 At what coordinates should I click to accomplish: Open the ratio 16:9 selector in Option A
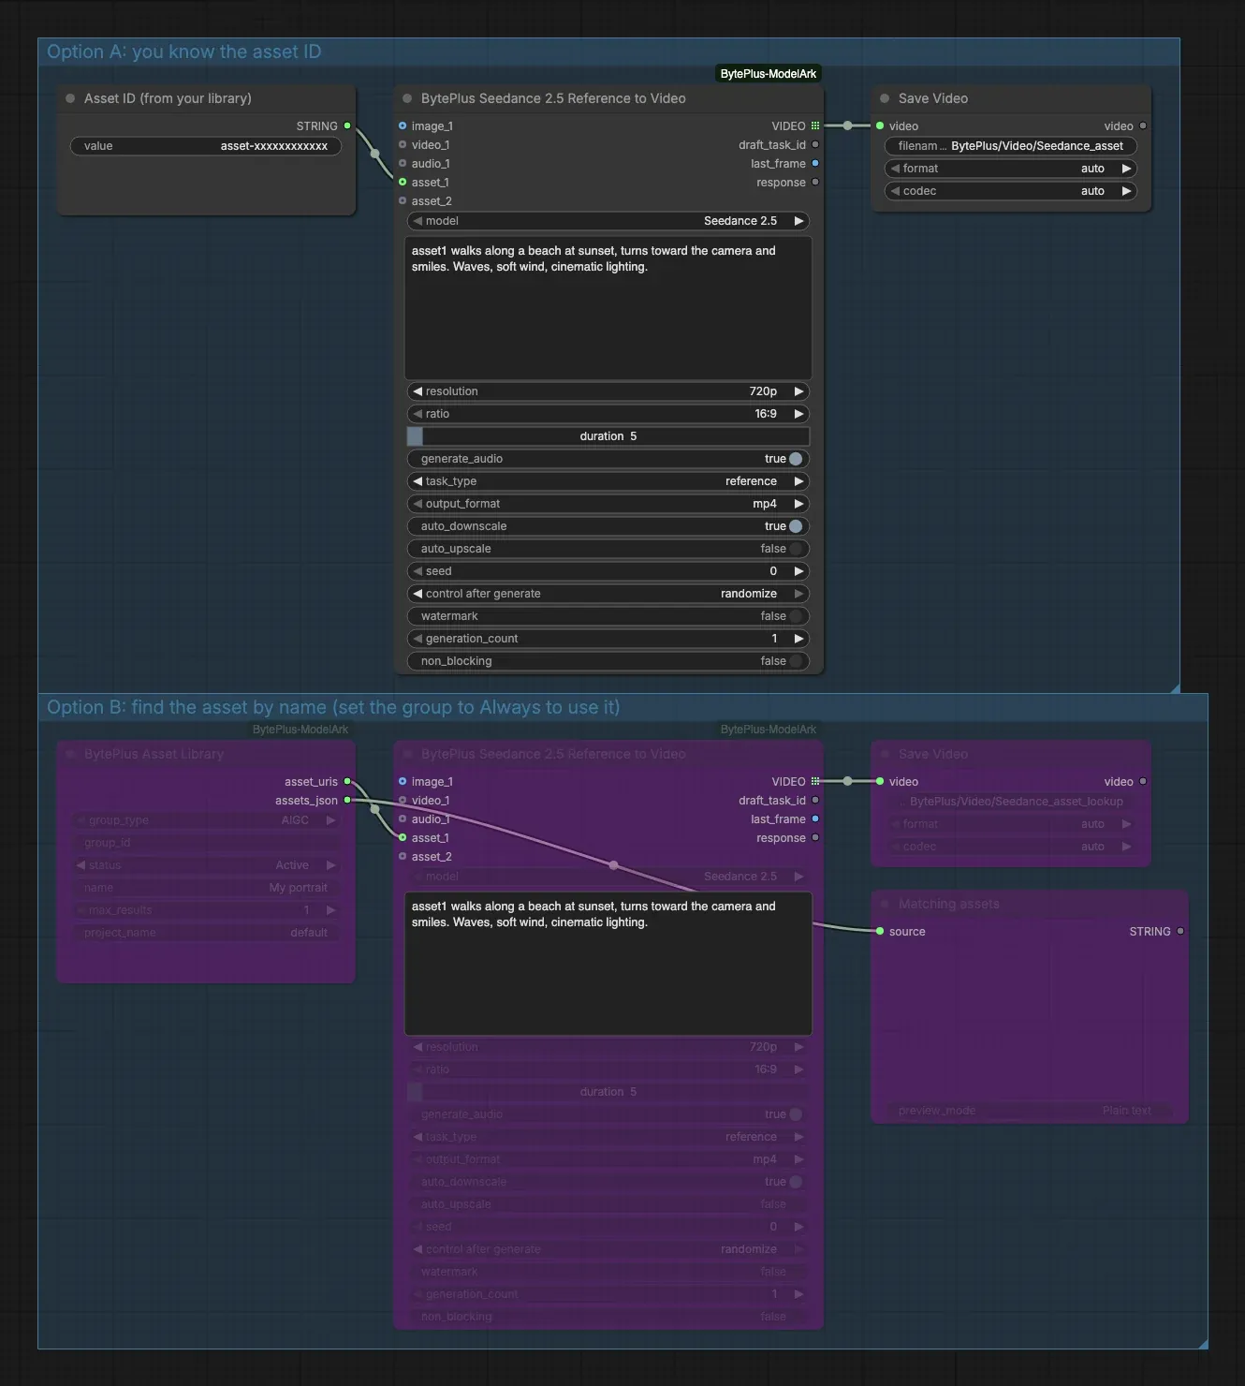click(608, 414)
